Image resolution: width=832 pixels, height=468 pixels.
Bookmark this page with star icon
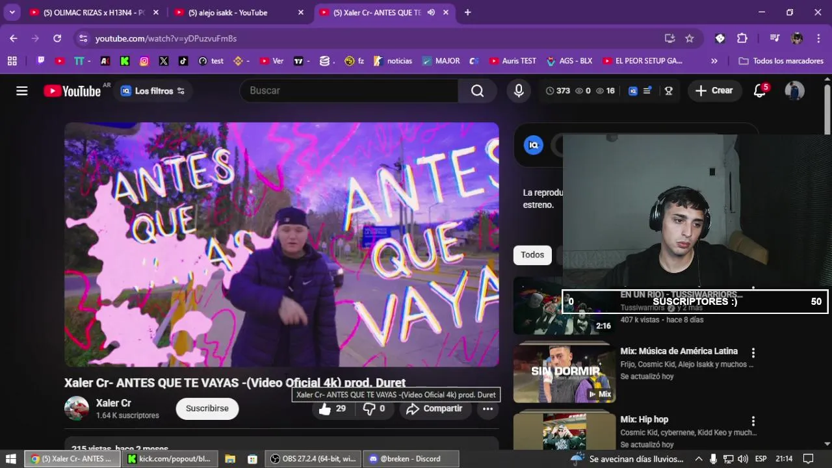coord(690,38)
